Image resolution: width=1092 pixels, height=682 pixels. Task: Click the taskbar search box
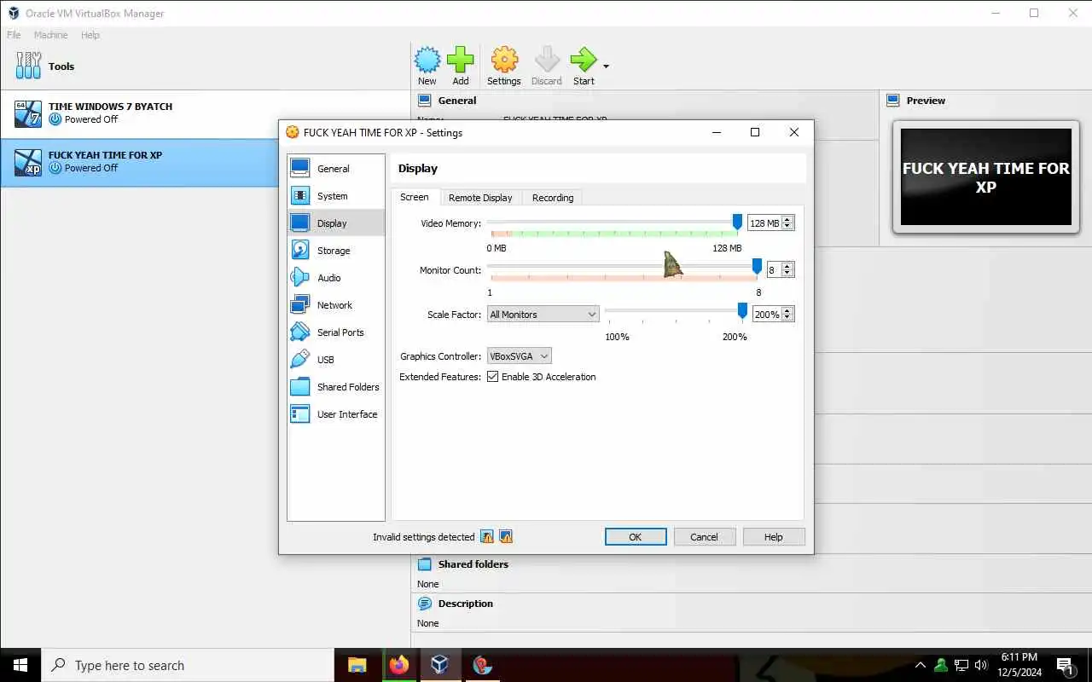188,665
